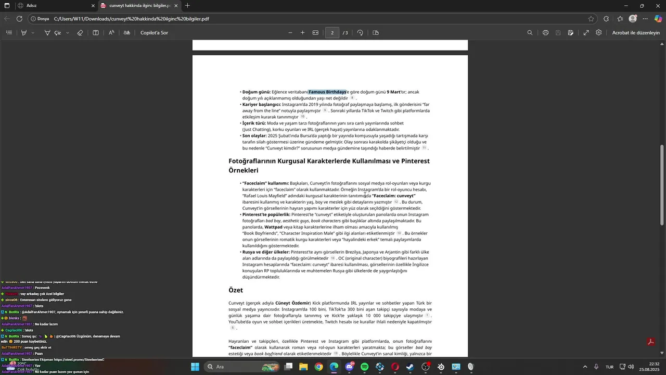Image resolution: width=666 pixels, height=375 pixels.
Task: Open tab actions menu
Action: click(x=6, y=6)
